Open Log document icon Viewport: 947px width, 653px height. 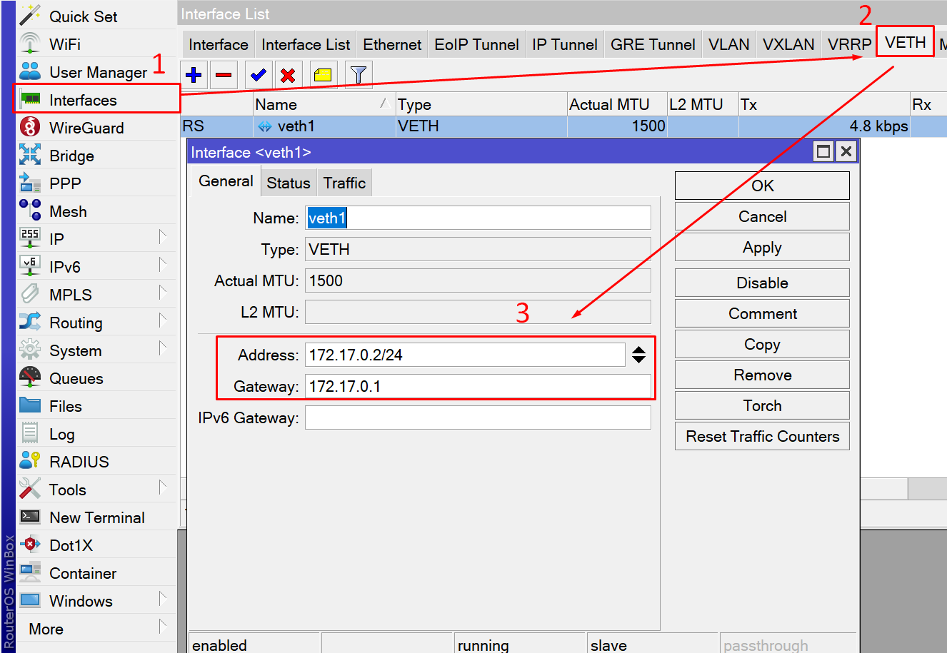[x=30, y=433]
